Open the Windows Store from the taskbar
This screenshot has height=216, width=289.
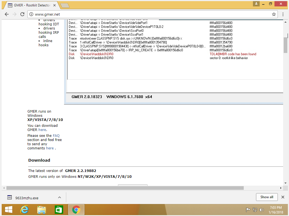tap(59, 210)
